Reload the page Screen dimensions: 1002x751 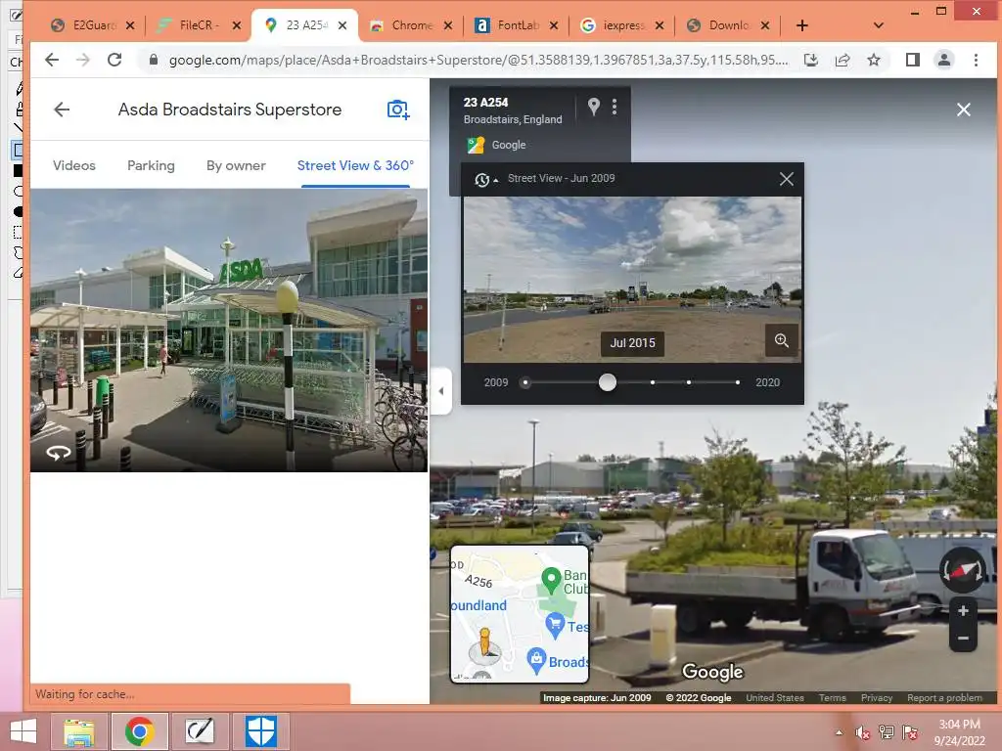[114, 60]
